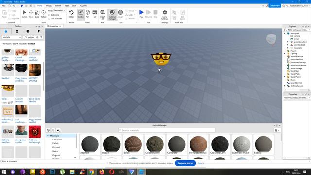Expand the TextChatService tree node
Viewport: 311px width, 175px height.
point(285,86)
